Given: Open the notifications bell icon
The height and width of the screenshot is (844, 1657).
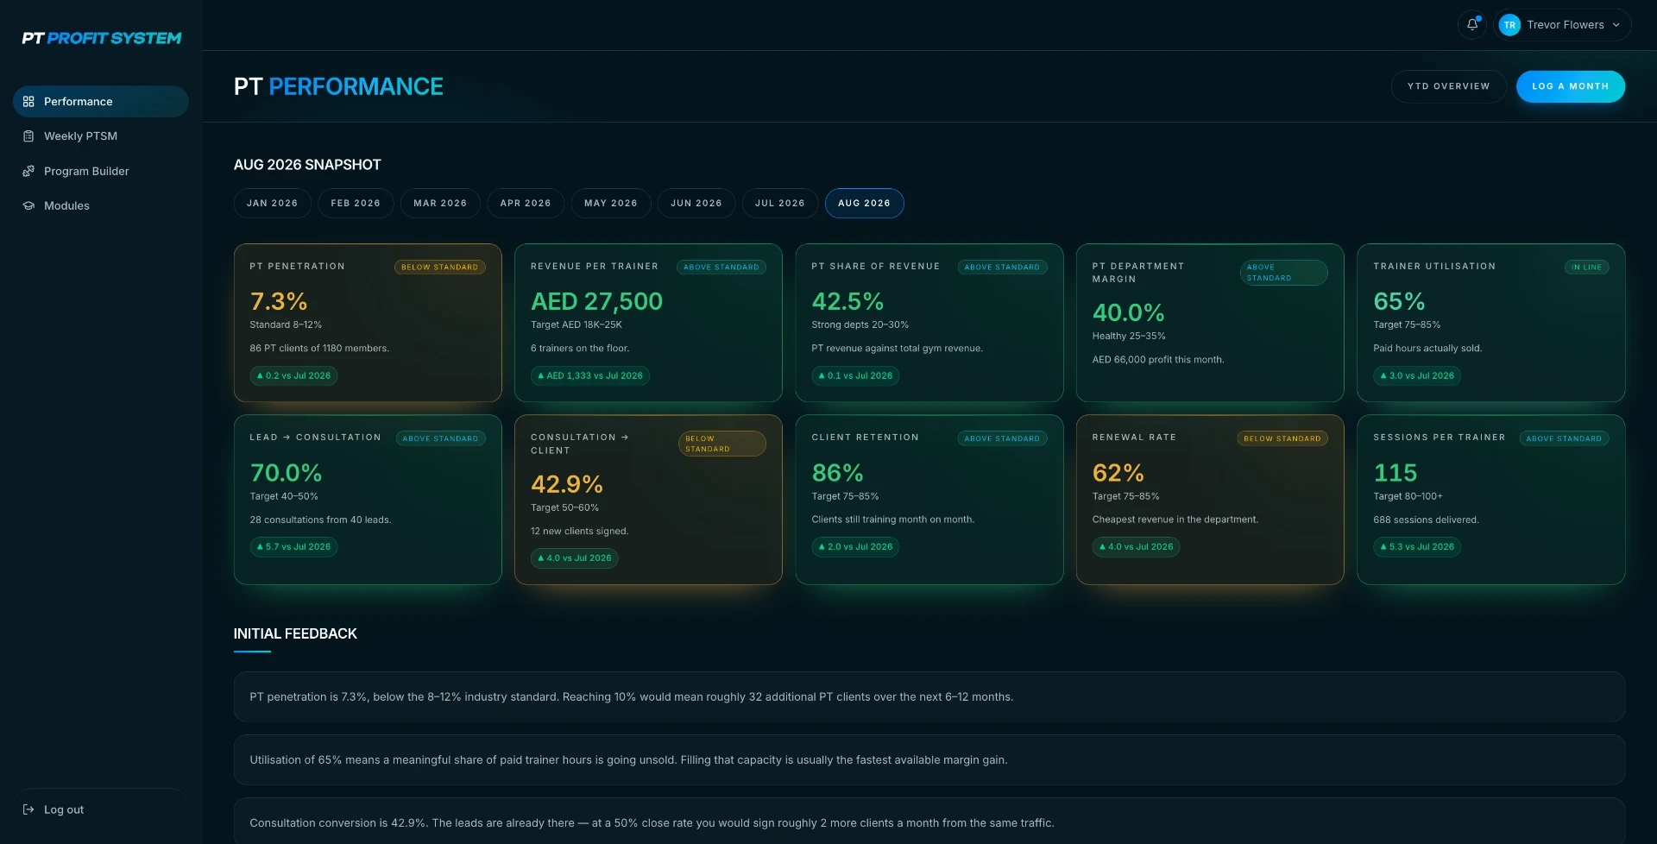Looking at the screenshot, I should tap(1472, 25).
